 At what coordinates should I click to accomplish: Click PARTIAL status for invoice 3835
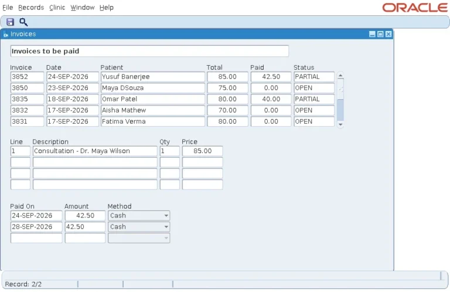click(314, 99)
